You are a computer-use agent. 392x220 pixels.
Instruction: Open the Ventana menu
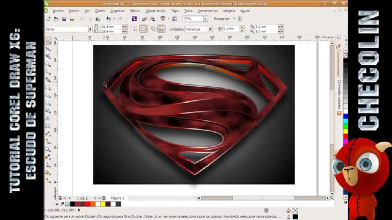[x=229, y=11]
